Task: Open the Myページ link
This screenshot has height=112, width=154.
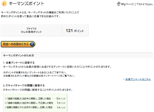Action: pos(127,4)
